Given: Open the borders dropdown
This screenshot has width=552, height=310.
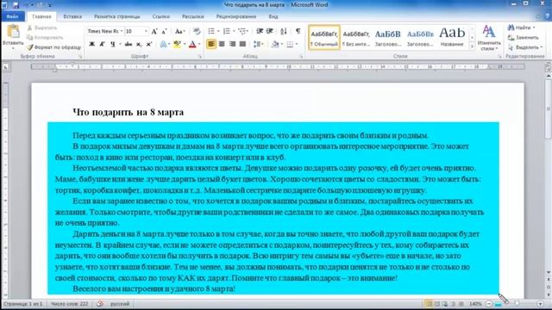Looking at the screenshot, I should pyautogui.click(x=297, y=44).
